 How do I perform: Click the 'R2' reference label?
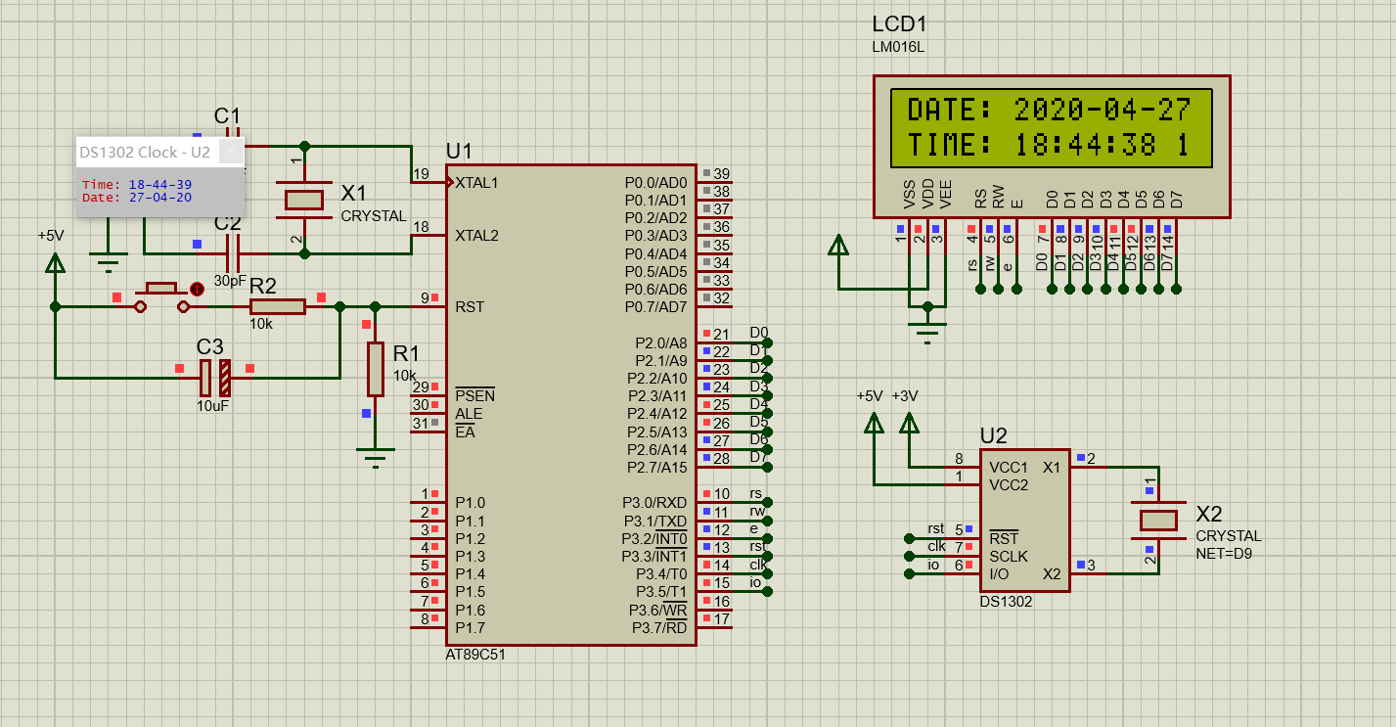pos(263,286)
